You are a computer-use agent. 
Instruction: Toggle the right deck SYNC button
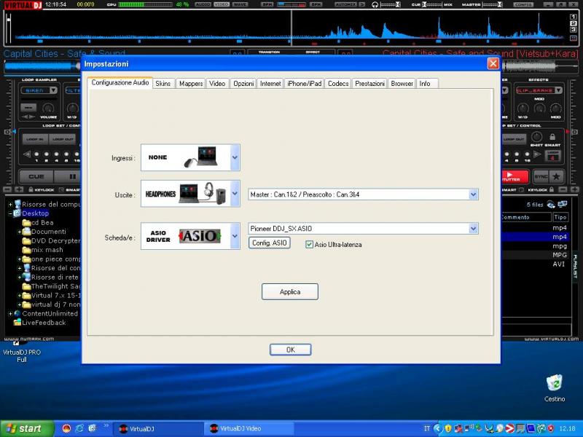[540, 176]
